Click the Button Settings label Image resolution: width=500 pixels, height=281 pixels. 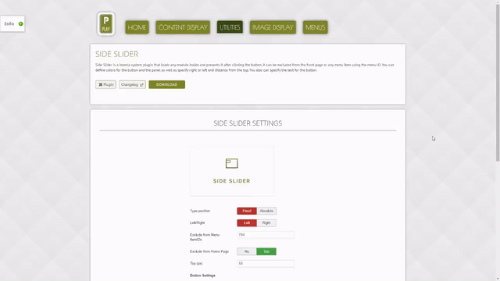point(202,276)
